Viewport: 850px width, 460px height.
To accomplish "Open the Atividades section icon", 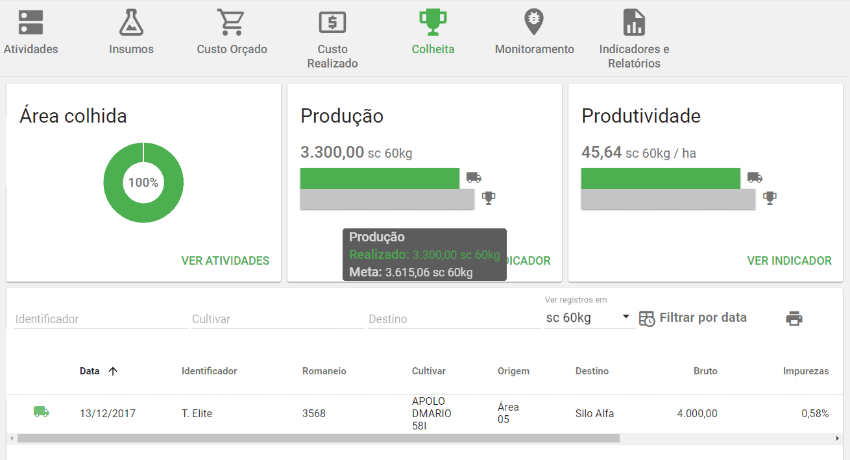I will click(x=30, y=21).
